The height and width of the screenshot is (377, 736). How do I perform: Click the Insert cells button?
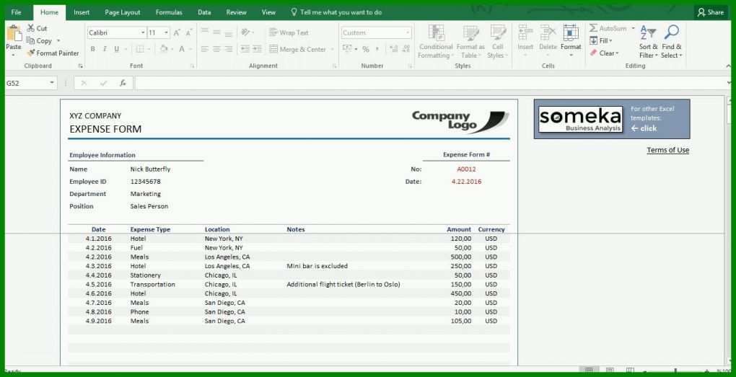[525, 40]
